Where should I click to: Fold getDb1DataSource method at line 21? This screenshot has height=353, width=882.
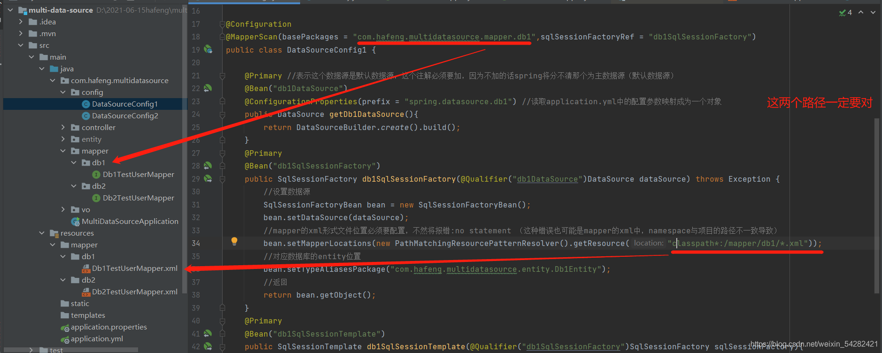pos(222,76)
